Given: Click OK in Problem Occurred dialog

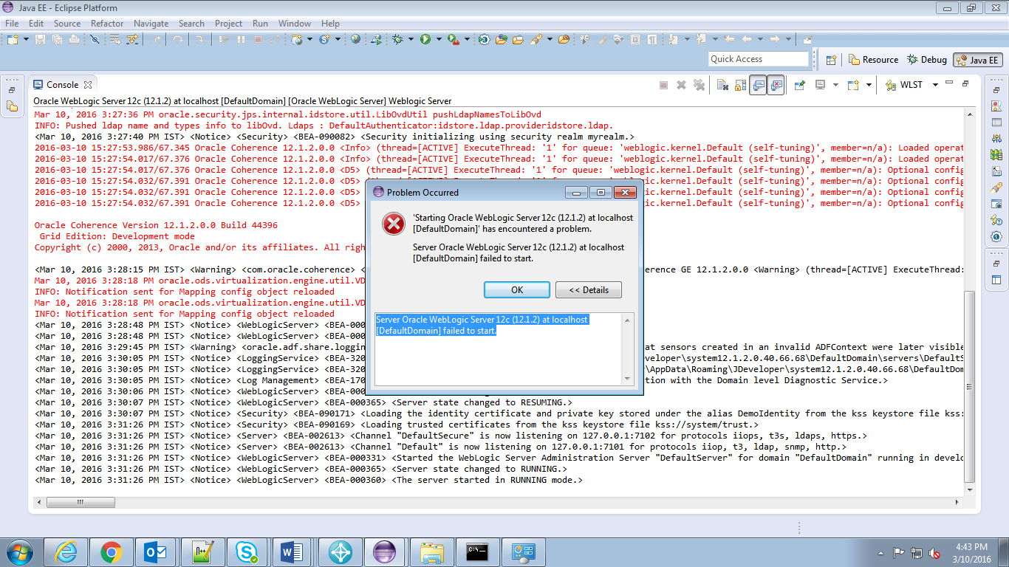Looking at the screenshot, I should [x=517, y=289].
